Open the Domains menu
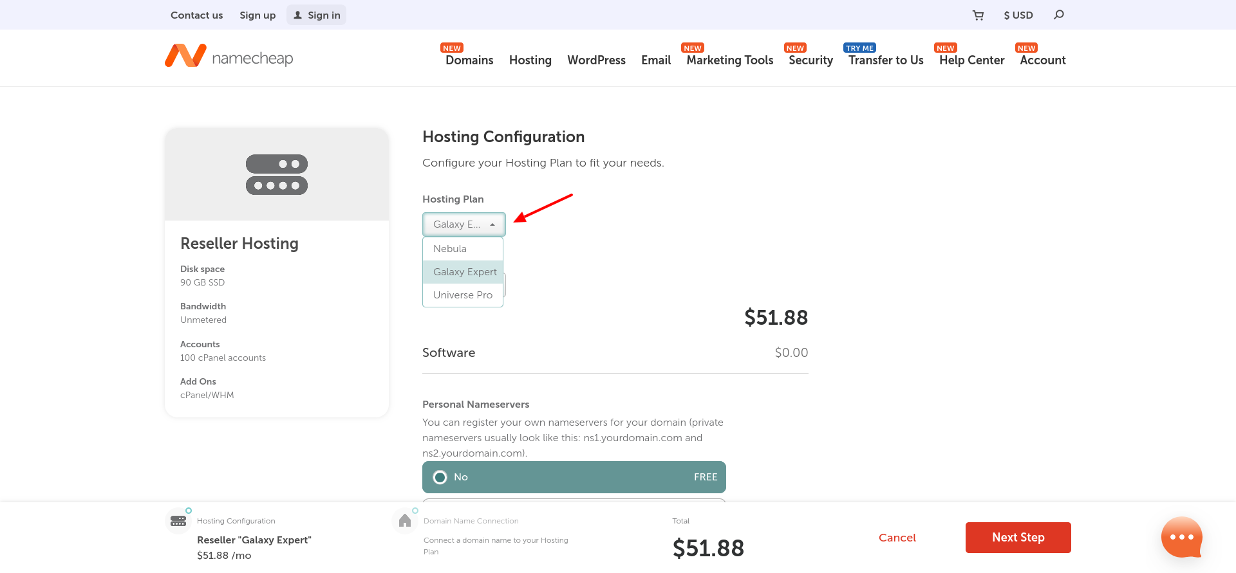The width and height of the screenshot is (1236, 573). click(x=469, y=60)
